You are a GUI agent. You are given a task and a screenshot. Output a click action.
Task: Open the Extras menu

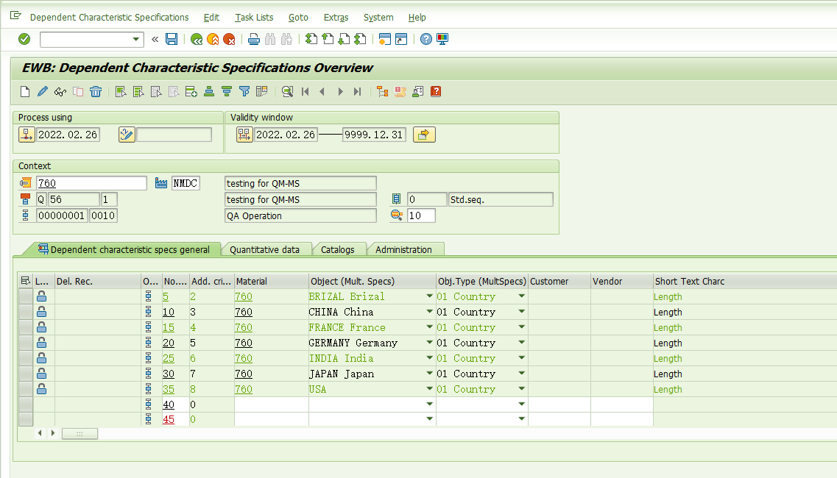pos(336,18)
